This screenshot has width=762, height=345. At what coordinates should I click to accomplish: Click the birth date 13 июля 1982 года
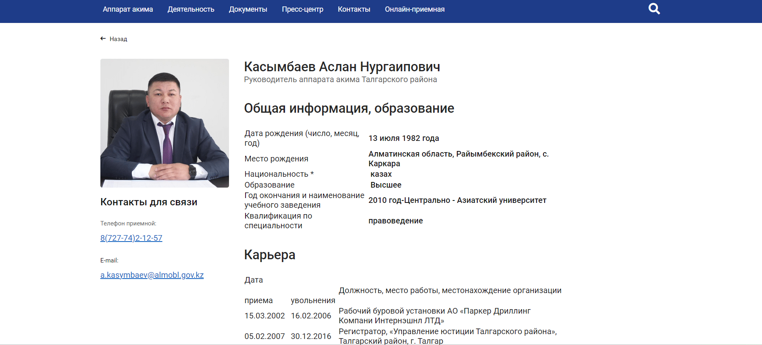(404, 138)
